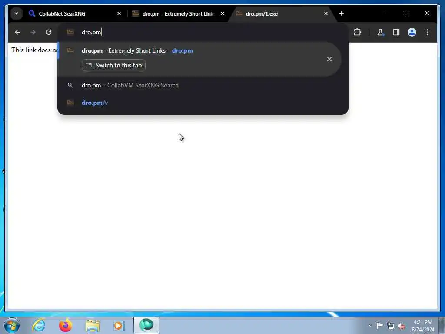Select dro.pm CollabVM SearXNG Search suggestion
Screen dimensions: 445x334
pyautogui.click(x=199, y=86)
